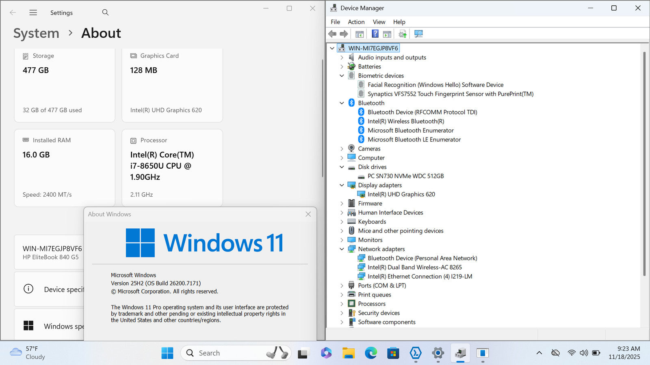Collapse the Bluetooth device category
650x365 pixels.
coord(342,103)
